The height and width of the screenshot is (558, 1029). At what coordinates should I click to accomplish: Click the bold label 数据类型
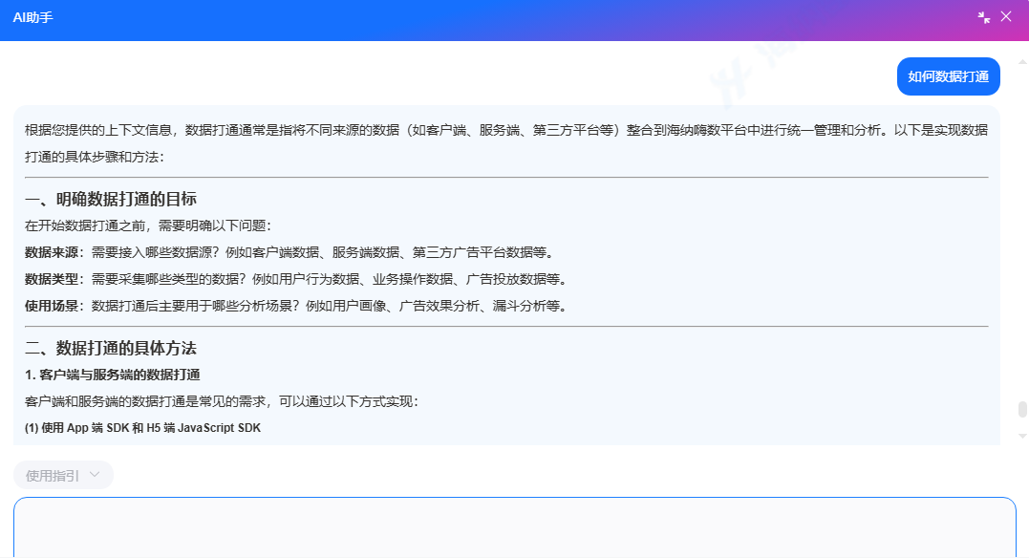(x=52, y=280)
